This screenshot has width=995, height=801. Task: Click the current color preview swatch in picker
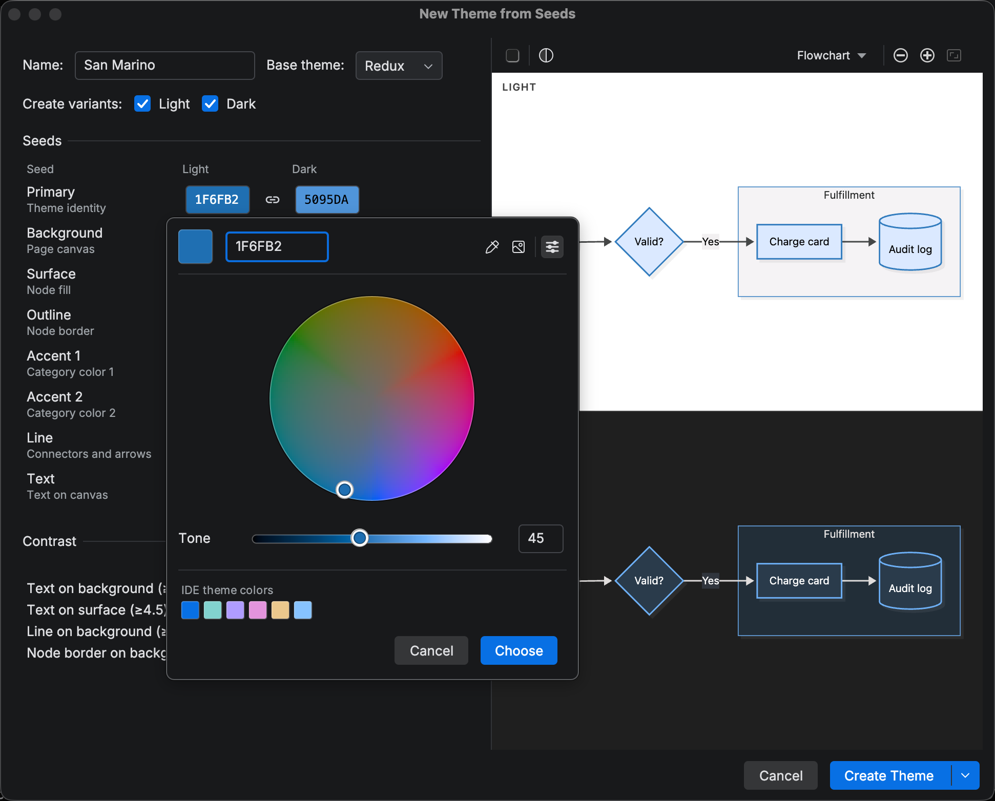pos(195,246)
